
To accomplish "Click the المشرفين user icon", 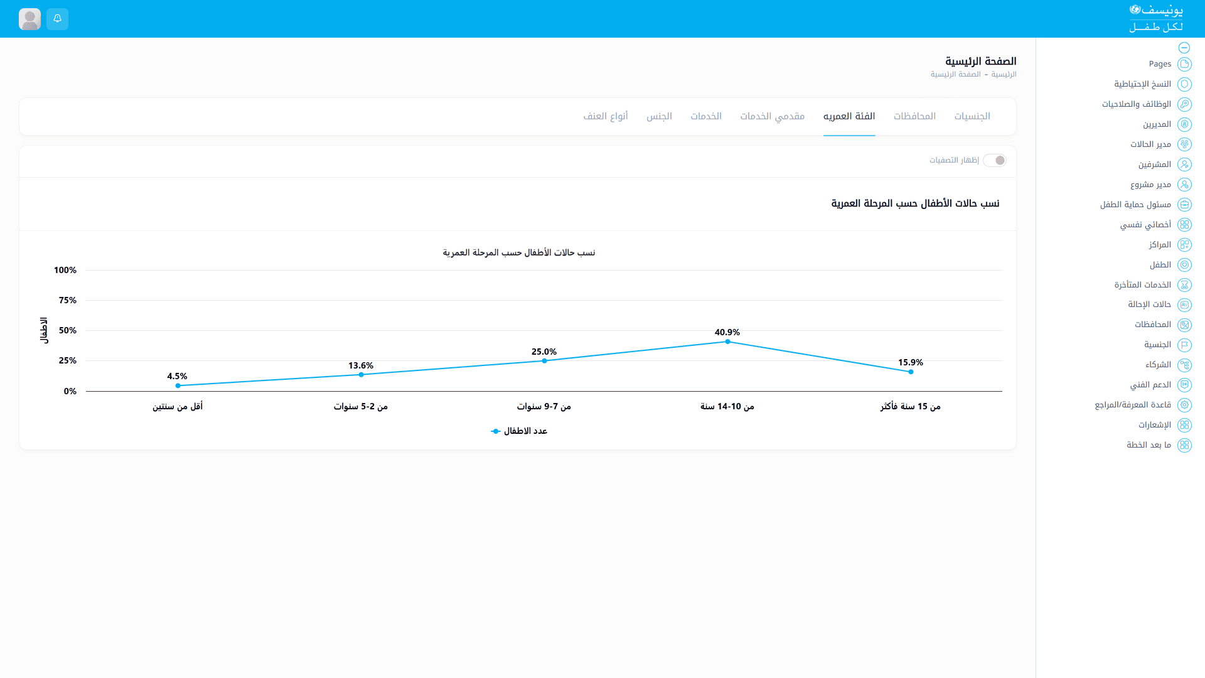I will click(1184, 164).
